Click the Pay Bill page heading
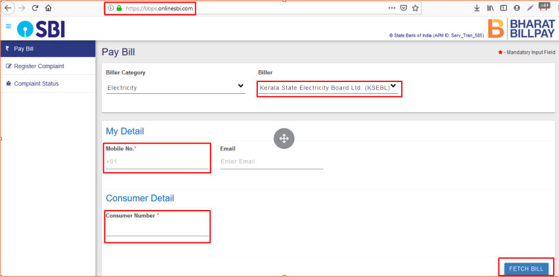Screen dimensions: 559x277 tap(118, 52)
